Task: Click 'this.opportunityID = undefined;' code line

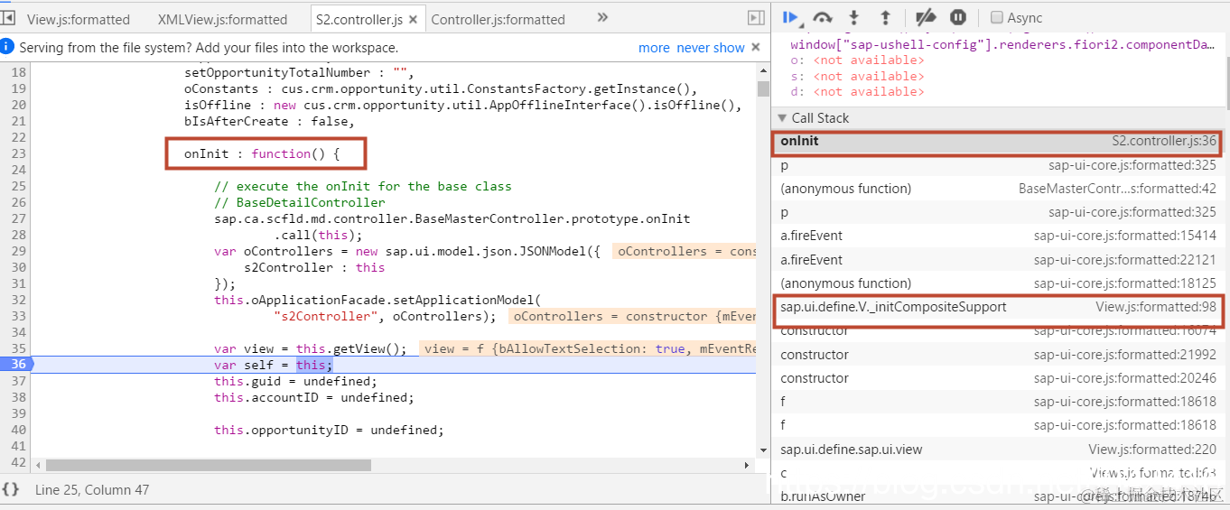Action: click(329, 430)
